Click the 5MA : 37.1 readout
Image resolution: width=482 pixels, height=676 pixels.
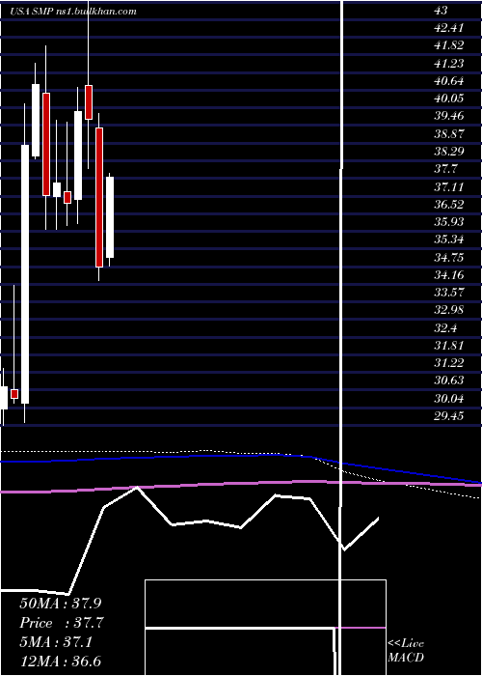point(58,642)
